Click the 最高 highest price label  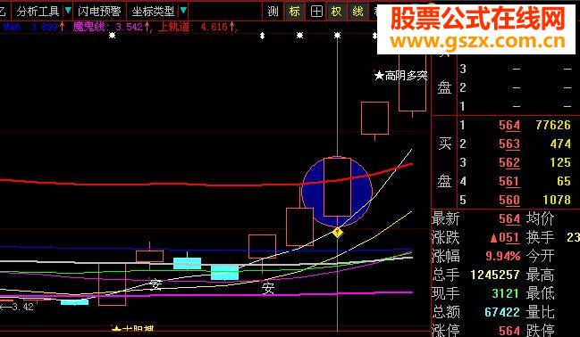tap(540, 275)
